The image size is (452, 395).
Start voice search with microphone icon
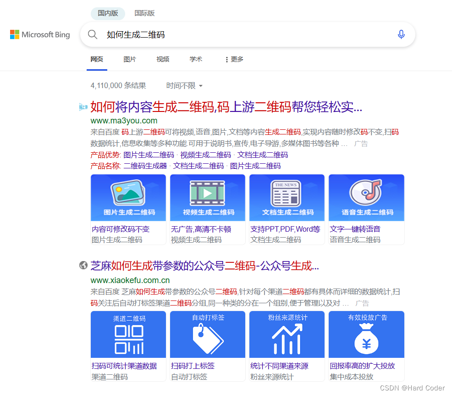point(401,34)
